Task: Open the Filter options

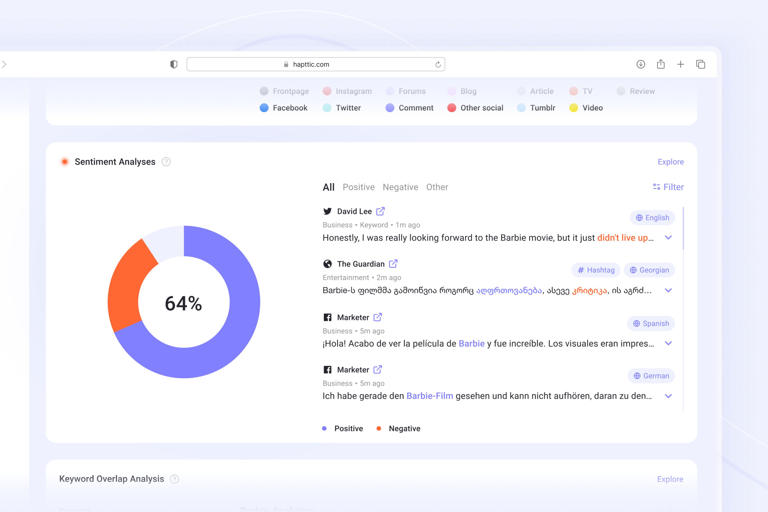Action: (668, 187)
